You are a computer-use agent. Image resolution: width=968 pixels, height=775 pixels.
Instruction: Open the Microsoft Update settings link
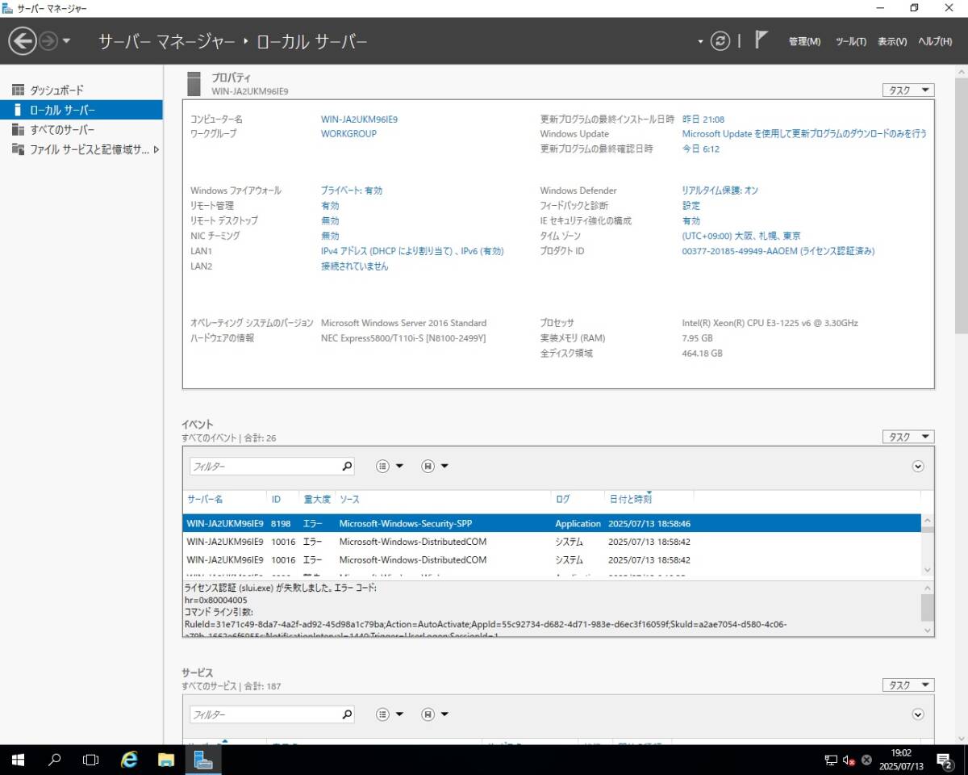click(x=804, y=134)
